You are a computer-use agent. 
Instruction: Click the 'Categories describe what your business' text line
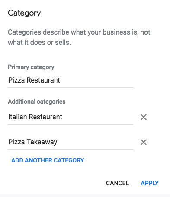[x=79, y=32]
